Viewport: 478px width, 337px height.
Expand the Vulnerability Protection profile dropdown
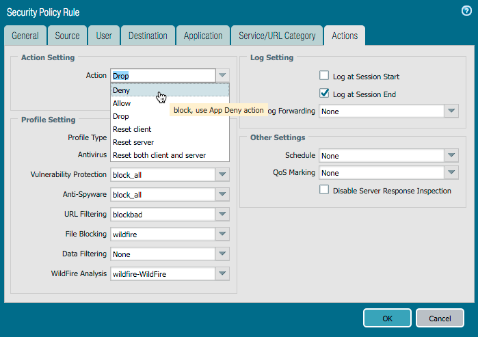[x=222, y=175]
